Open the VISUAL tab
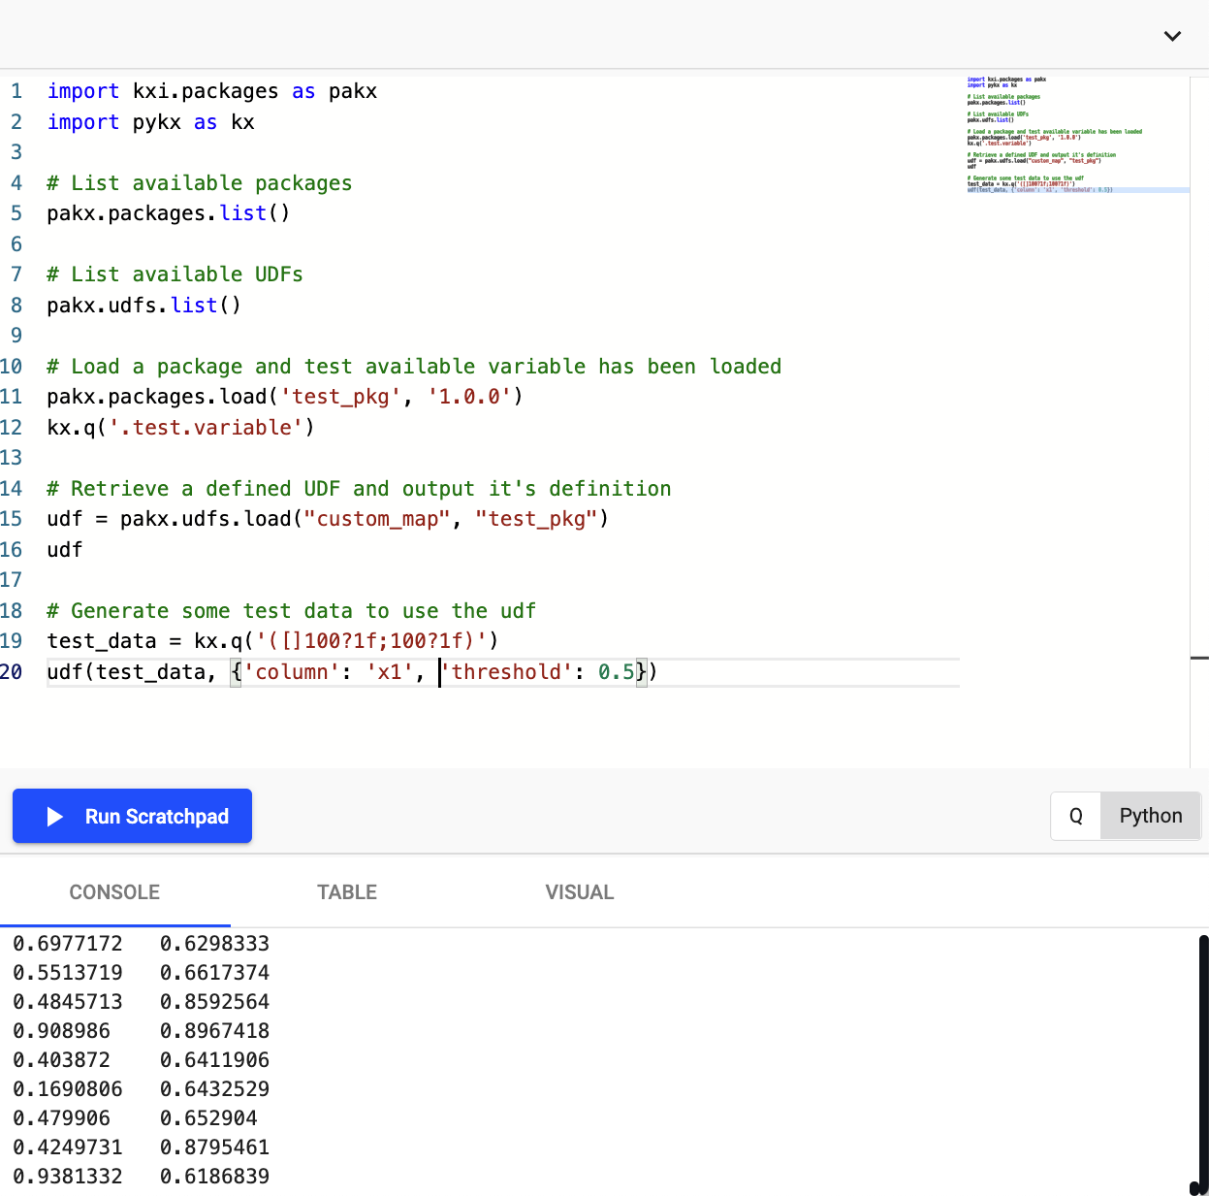The width and height of the screenshot is (1209, 1196). (x=580, y=892)
